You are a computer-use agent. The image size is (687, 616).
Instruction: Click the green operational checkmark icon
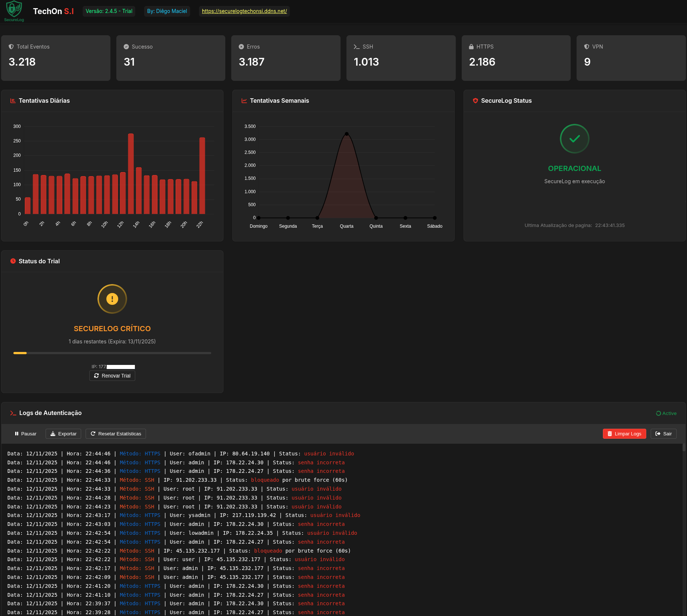(x=574, y=139)
